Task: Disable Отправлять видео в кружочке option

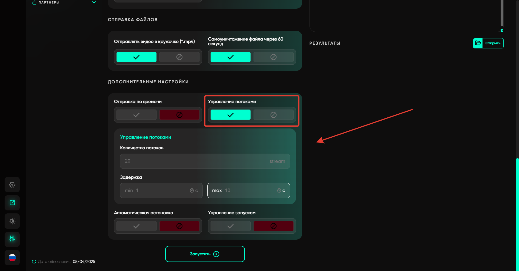Action: (x=179, y=57)
